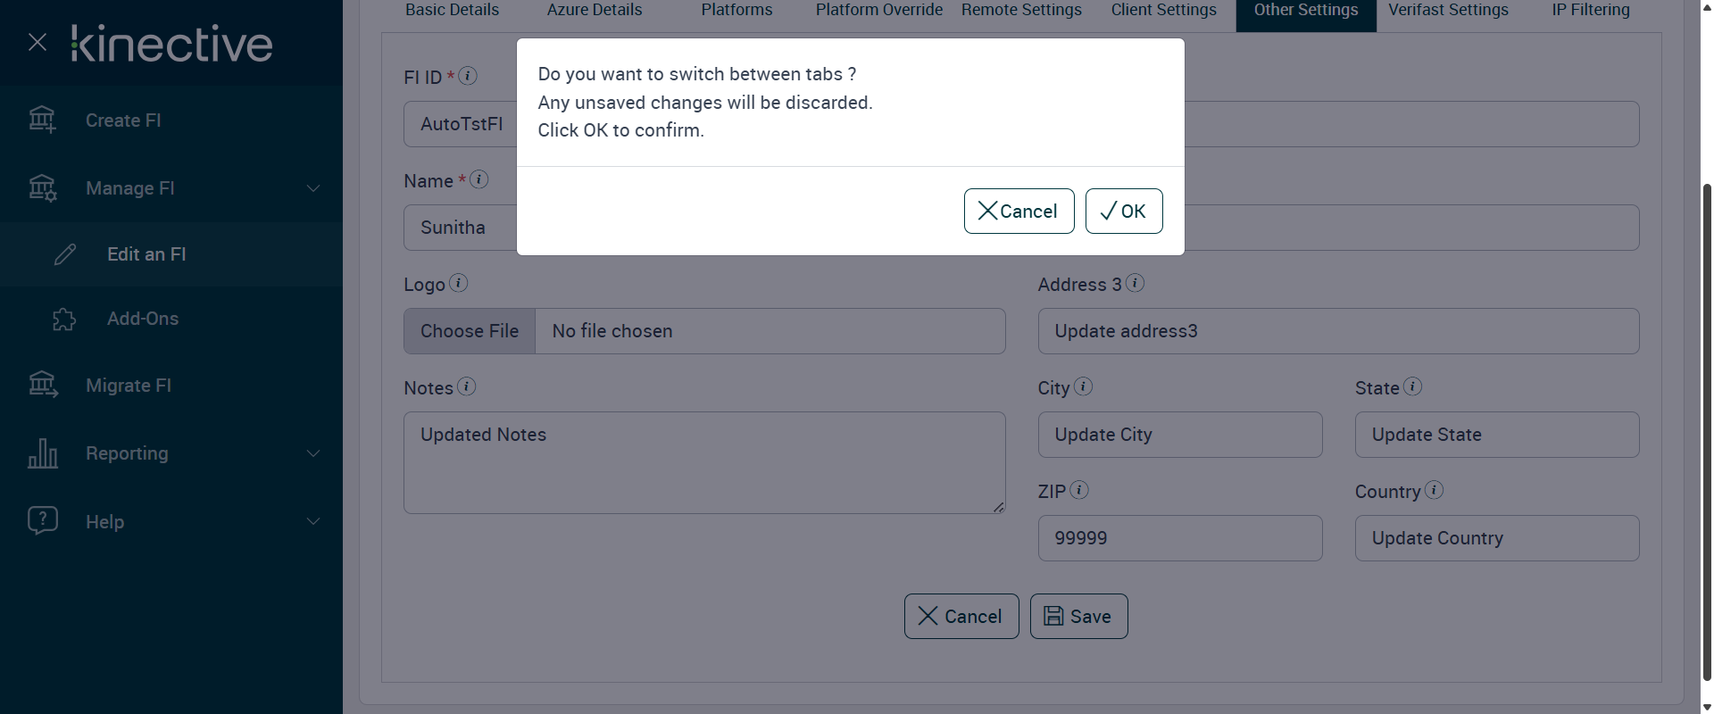1714x714 pixels.
Task: Click the Help question mark icon
Action: (42, 520)
